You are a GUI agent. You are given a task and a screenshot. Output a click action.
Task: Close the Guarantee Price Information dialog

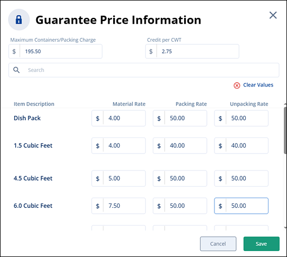[273, 15]
